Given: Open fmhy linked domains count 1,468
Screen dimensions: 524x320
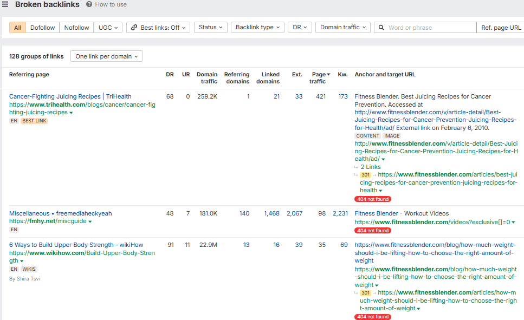Looking at the screenshot, I should pyautogui.click(x=271, y=213).
